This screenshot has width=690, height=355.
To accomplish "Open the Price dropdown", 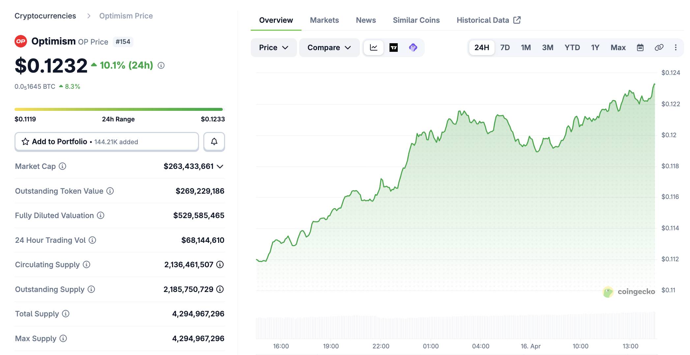I will coord(273,48).
